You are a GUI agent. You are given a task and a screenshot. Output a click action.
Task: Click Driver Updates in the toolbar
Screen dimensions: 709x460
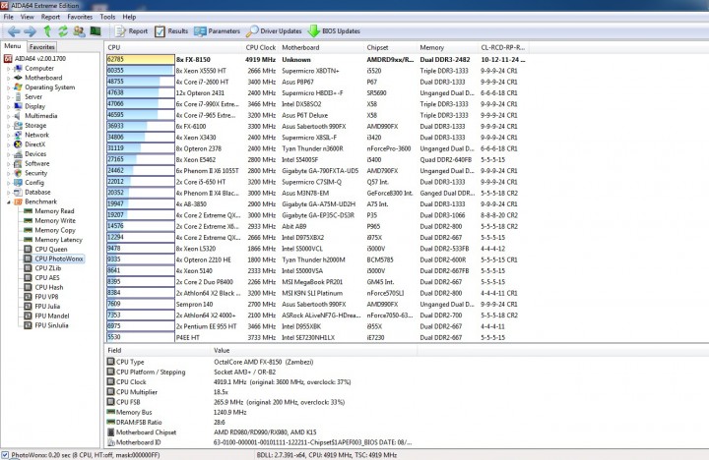click(274, 31)
